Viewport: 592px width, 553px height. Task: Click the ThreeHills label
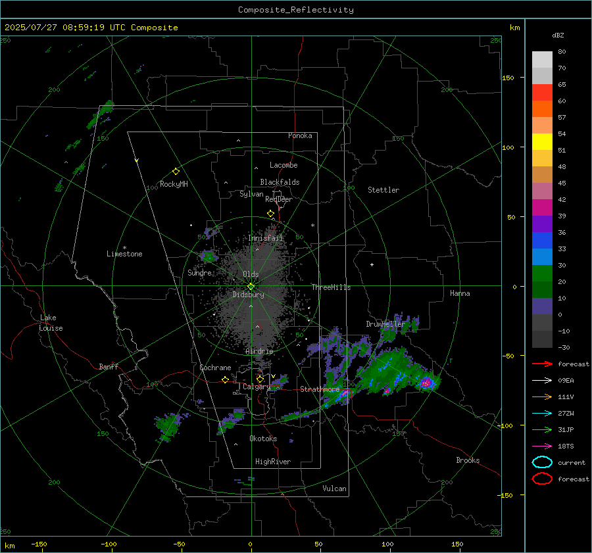(331, 287)
